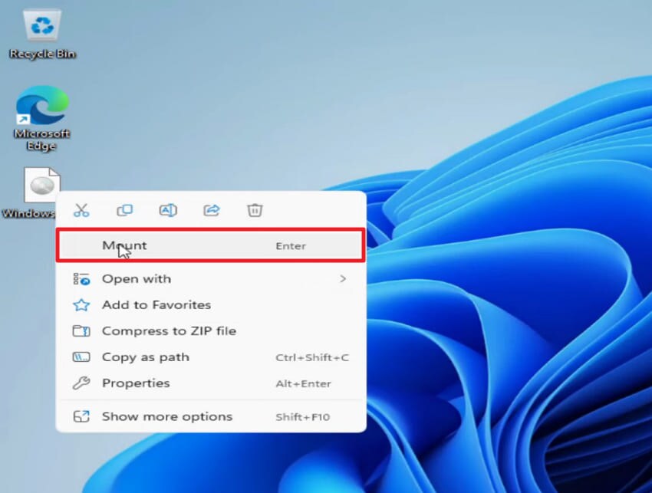Launch Microsoft Edge from the desktop
The height and width of the screenshot is (493, 652).
click(x=42, y=111)
